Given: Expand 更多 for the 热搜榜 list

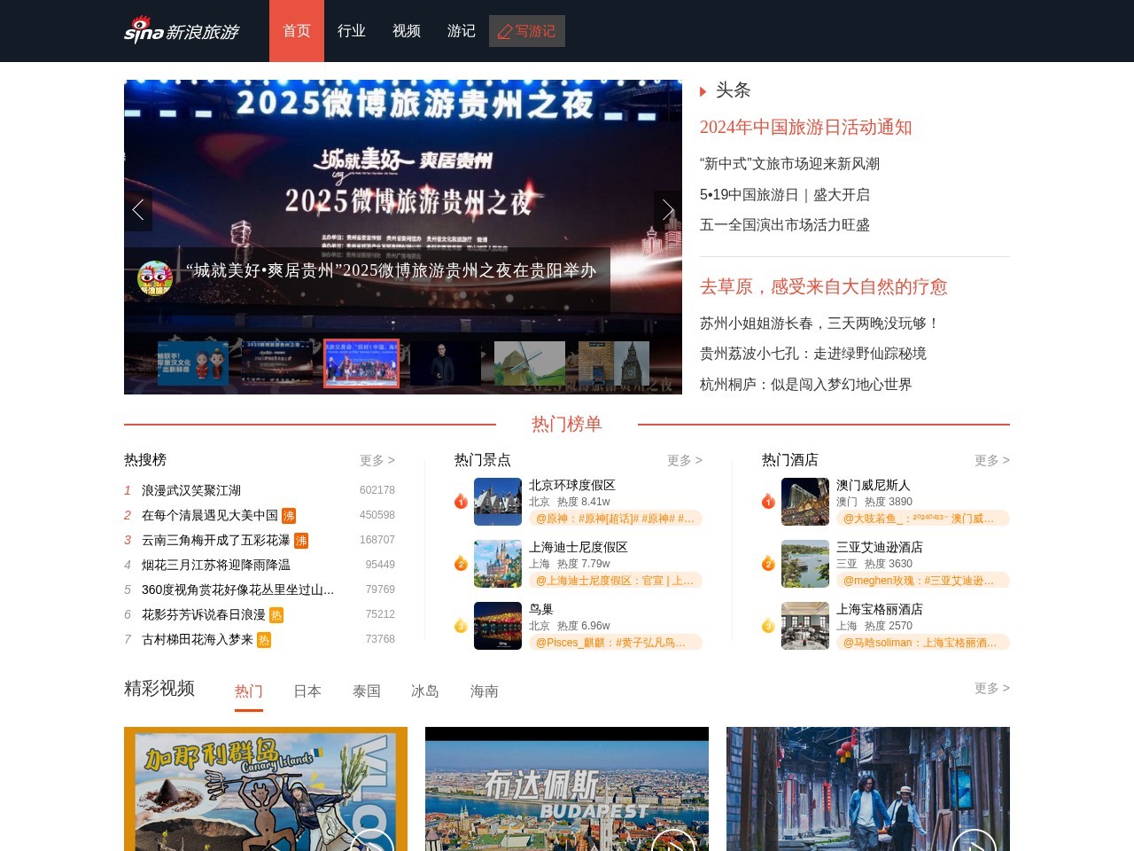Looking at the screenshot, I should [377, 460].
